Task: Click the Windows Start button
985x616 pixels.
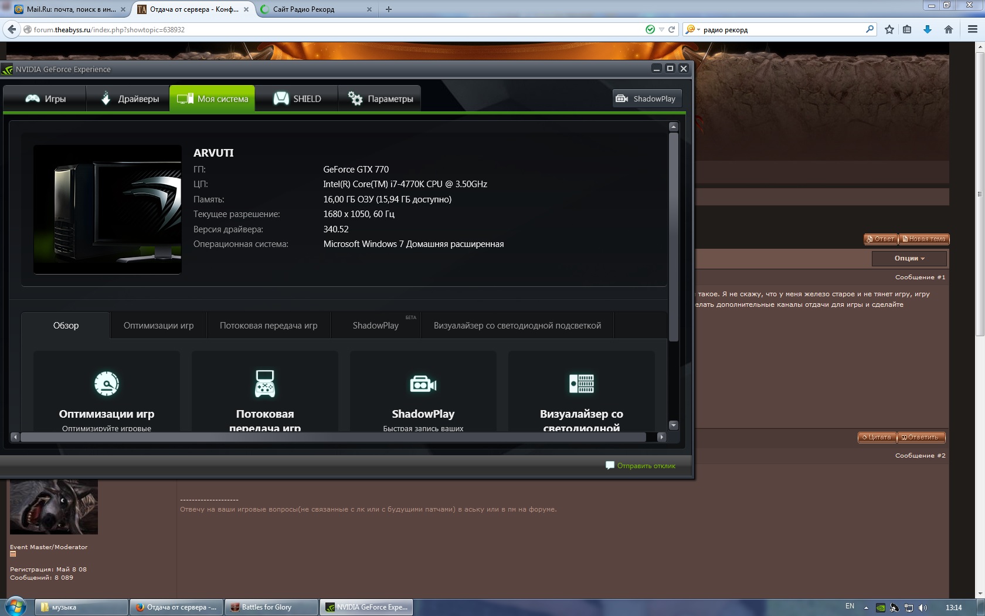Action: pos(16,607)
